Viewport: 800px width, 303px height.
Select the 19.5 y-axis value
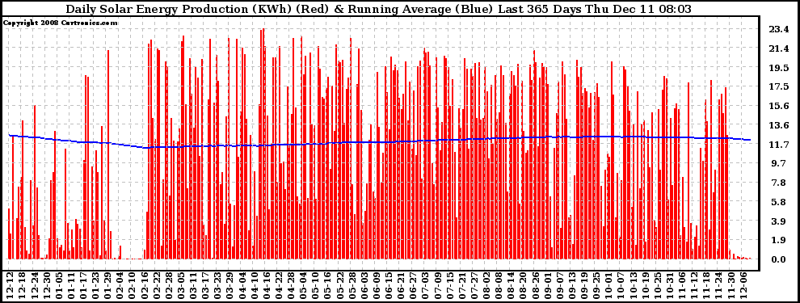pyautogui.click(x=779, y=68)
